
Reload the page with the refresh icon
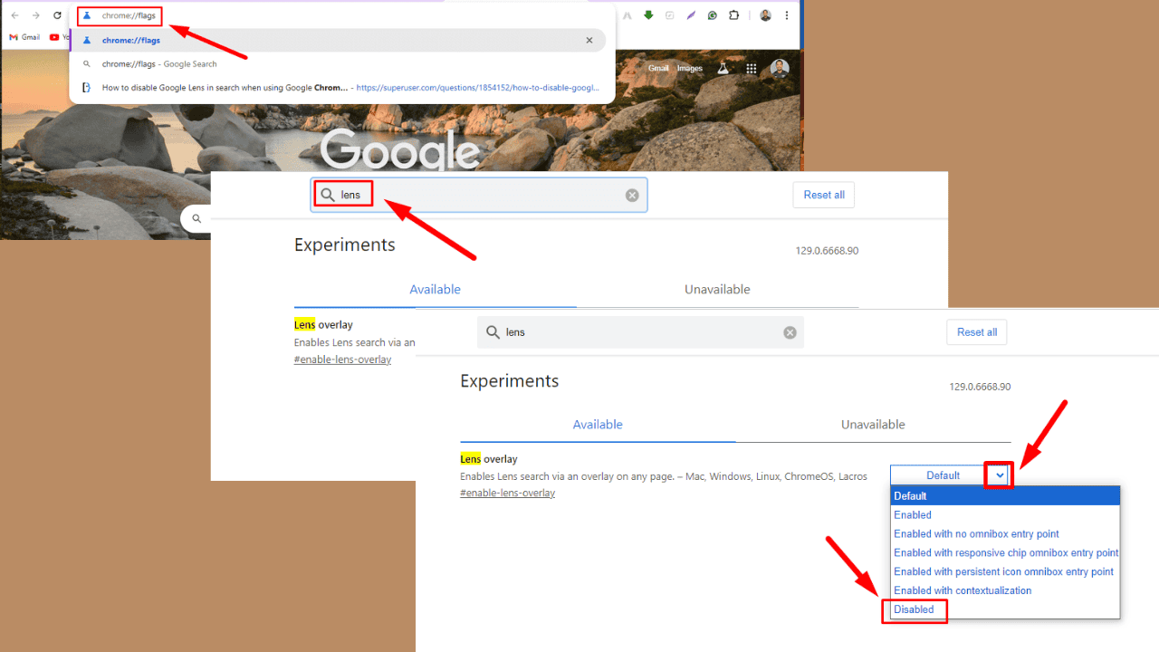[x=57, y=15]
